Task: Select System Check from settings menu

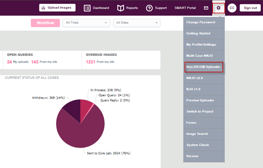Action: click(198, 145)
